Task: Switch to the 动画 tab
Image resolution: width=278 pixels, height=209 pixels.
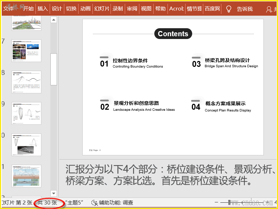Action: click(x=85, y=8)
